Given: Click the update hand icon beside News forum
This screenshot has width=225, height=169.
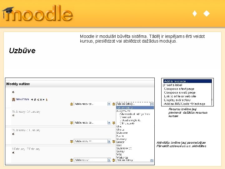Looking at the screenshot, I should [x=38, y=100].
